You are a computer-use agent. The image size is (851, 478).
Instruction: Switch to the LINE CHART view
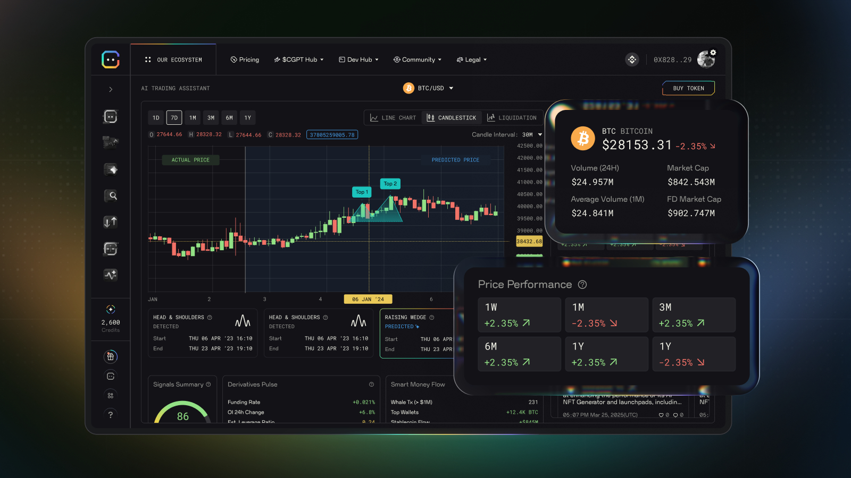click(392, 117)
